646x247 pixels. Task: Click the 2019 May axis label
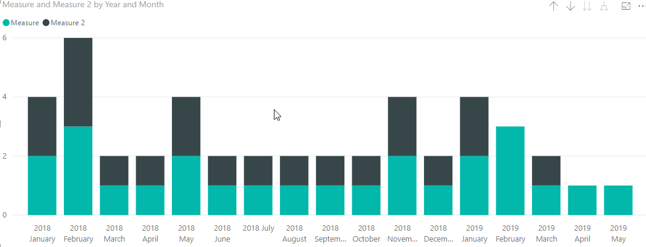click(618, 233)
